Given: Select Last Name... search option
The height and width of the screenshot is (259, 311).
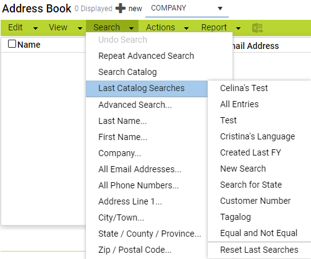Looking at the screenshot, I should click(122, 121).
